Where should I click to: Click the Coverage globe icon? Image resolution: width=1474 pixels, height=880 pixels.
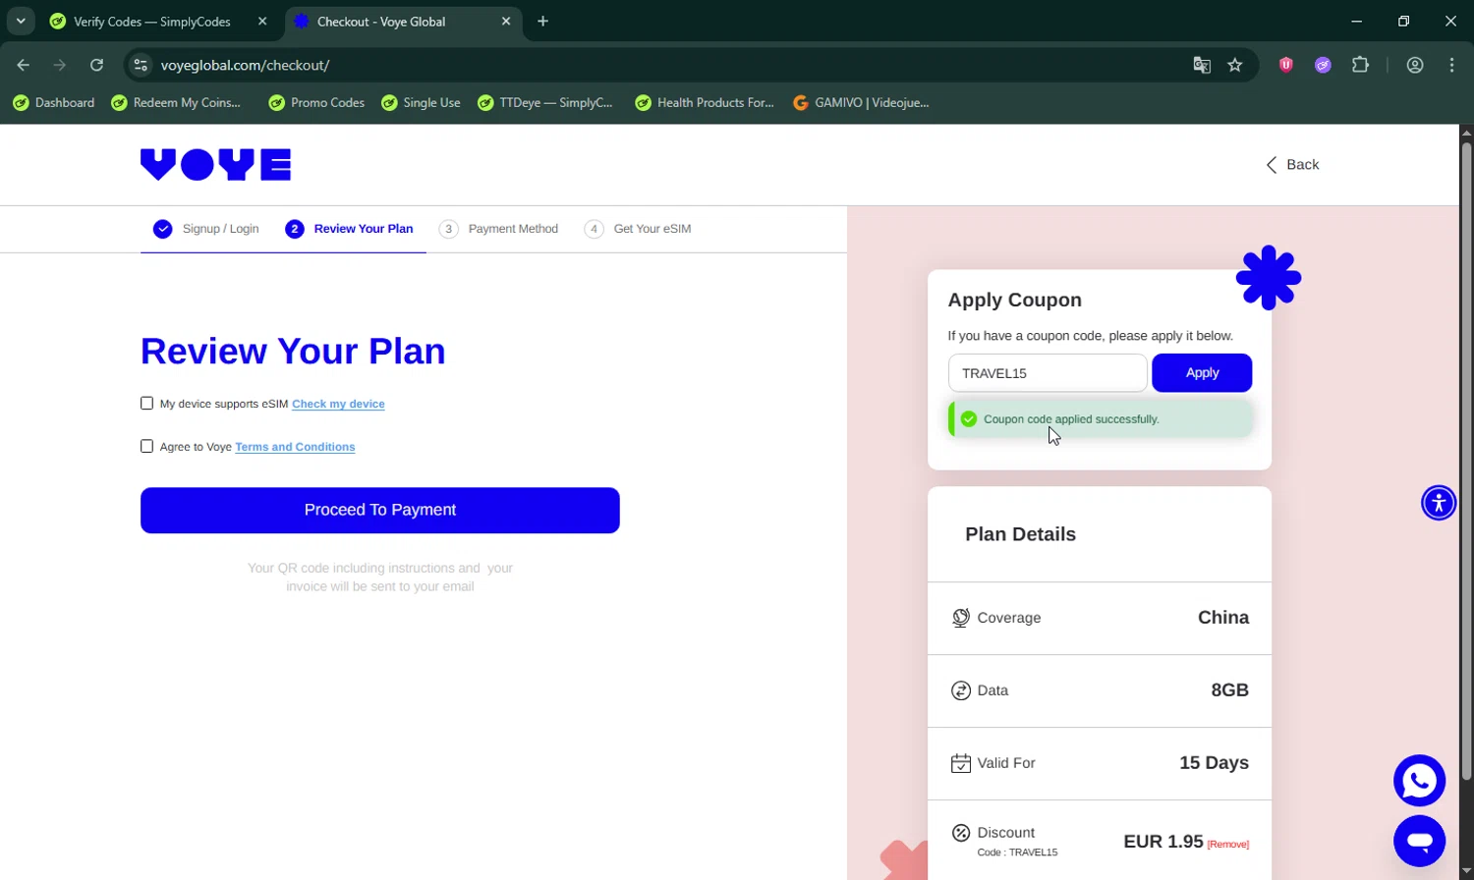point(961,618)
